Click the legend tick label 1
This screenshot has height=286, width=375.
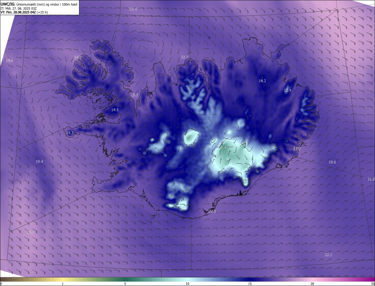[x=63, y=284]
